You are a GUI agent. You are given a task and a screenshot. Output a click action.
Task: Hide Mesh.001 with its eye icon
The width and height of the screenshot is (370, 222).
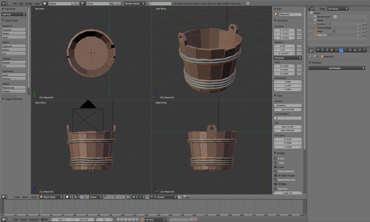click(x=358, y=35)
